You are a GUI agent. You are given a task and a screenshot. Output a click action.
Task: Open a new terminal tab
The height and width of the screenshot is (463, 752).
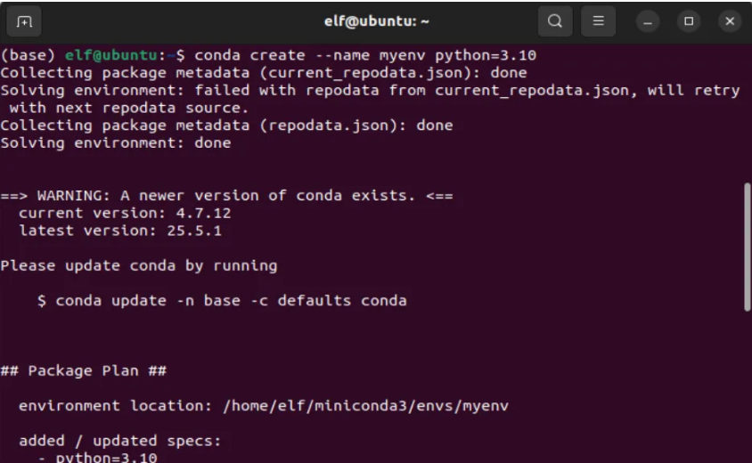(25, 20)
